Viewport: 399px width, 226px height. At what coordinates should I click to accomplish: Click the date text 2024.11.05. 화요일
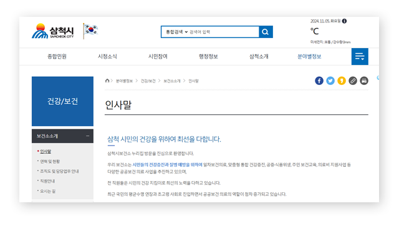pyautogui.click(x=325, y=21)
